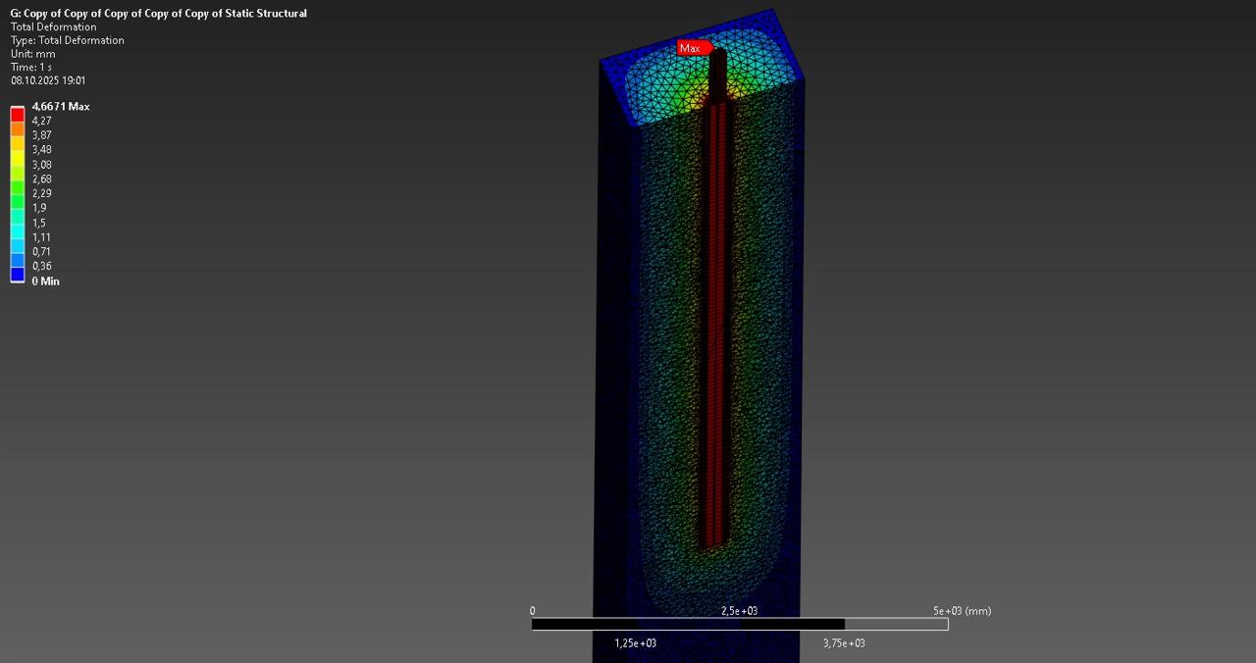Select the 2,68 legend value label
The width and height of the screenshot is (1256, 663).
point(41,179)
